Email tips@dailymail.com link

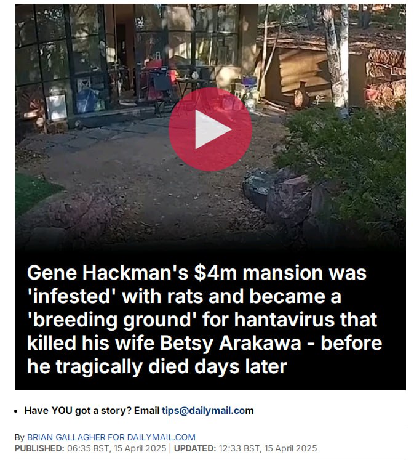click(208, 410)
